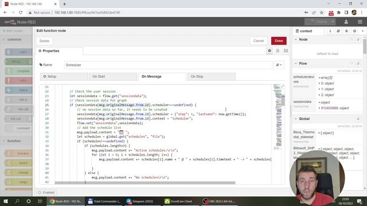The image size is (367, 206).
Task: Open Telegram from the taskbar
Action: click(143, 201)
